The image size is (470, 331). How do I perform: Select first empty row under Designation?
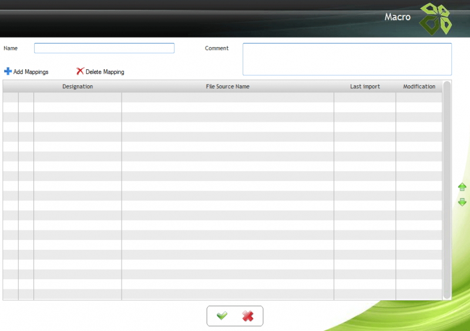coord(78,98)
